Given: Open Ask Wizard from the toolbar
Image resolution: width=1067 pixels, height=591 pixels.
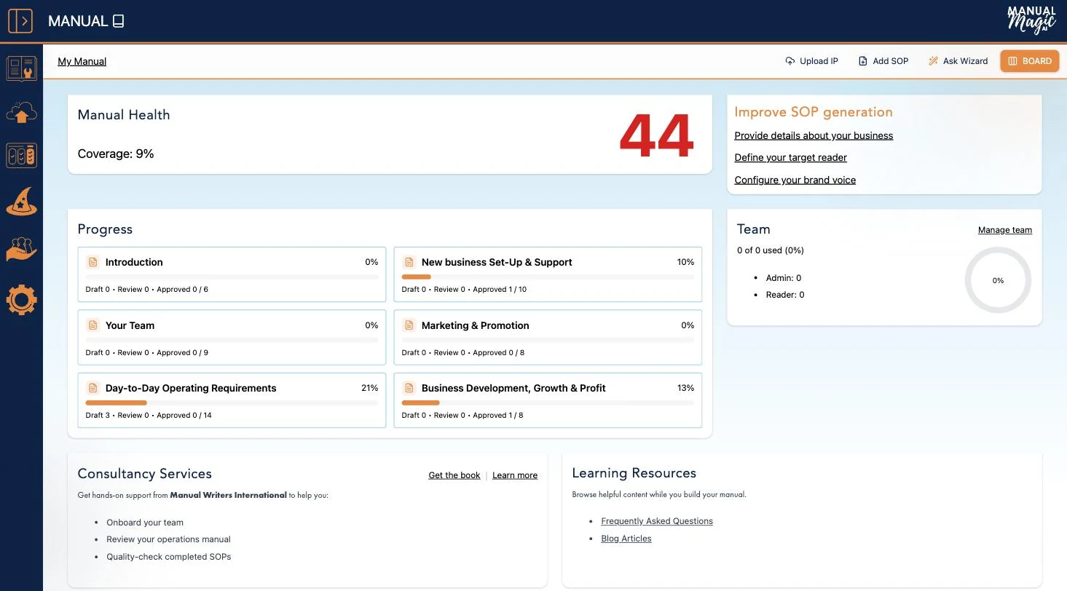Looking at the screenshot, I should click(x=958, y=61).
